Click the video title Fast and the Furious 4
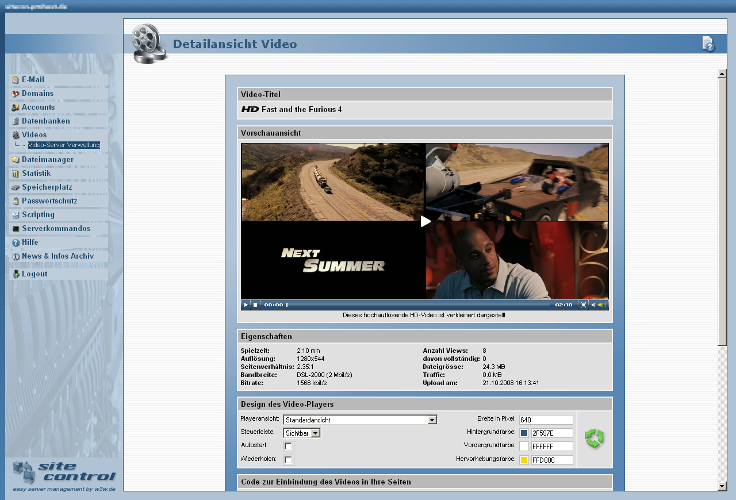Screen dimensions: 736x500 302,110
